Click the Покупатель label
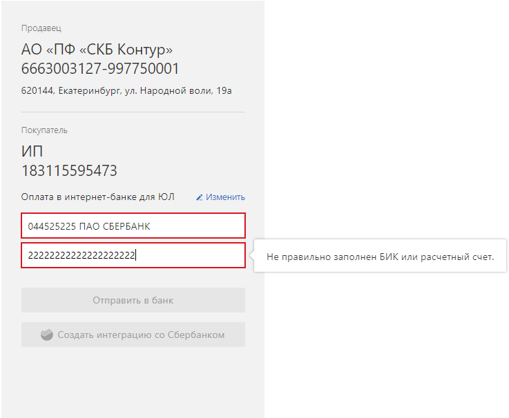Image resolution: width=509 pixels, height=418 pixels. 44,130
